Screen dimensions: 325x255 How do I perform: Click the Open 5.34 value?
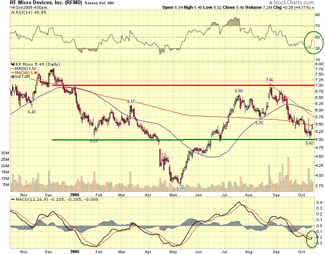tap(173, 8)
